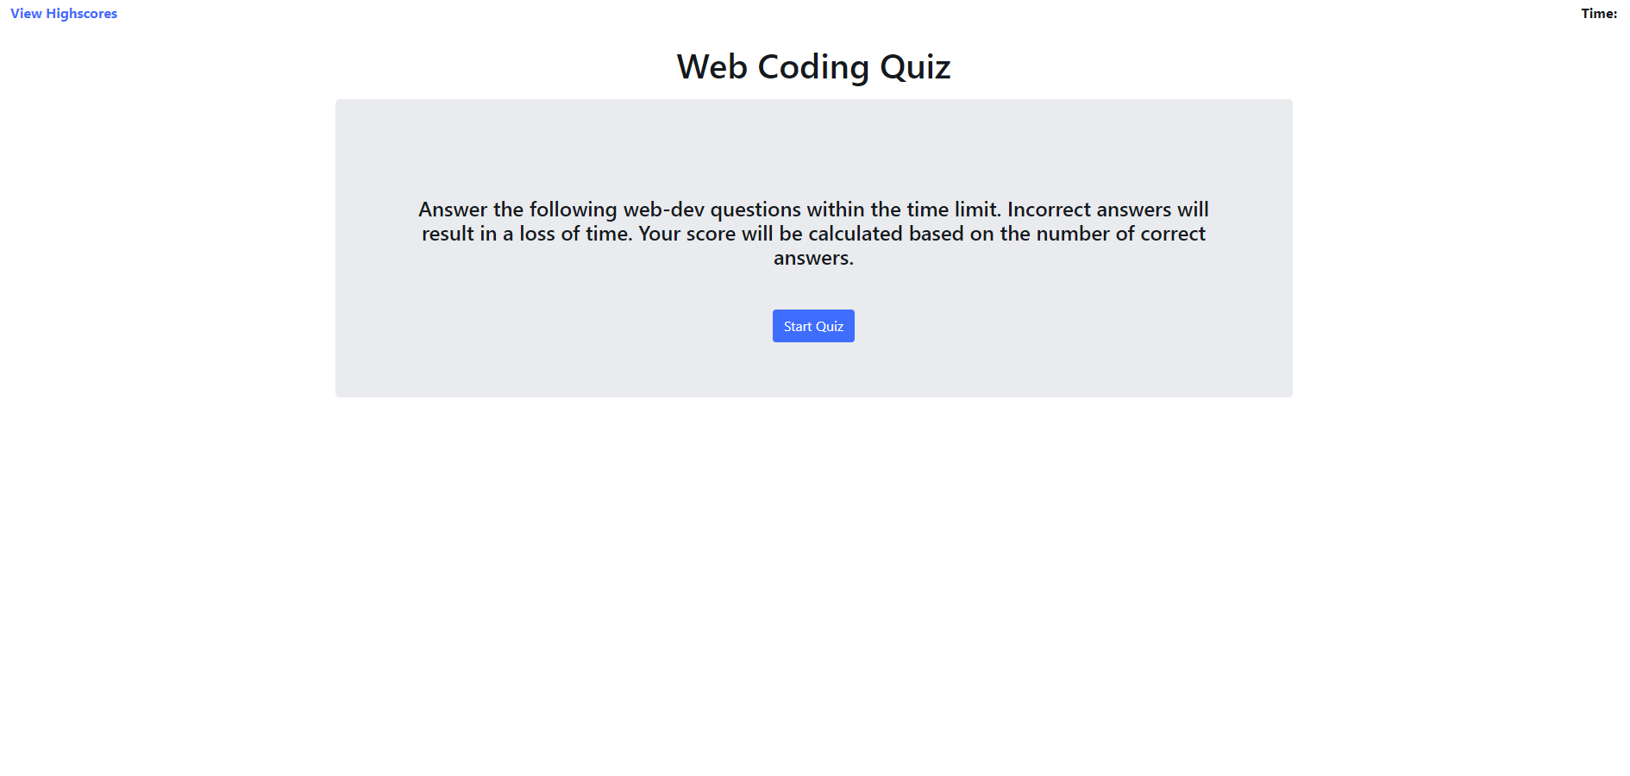The width and height of the screenshot is (1630, 776).
Task: Click the gray quiz card background
Action: pyautogui.click(x=517, y=371)
